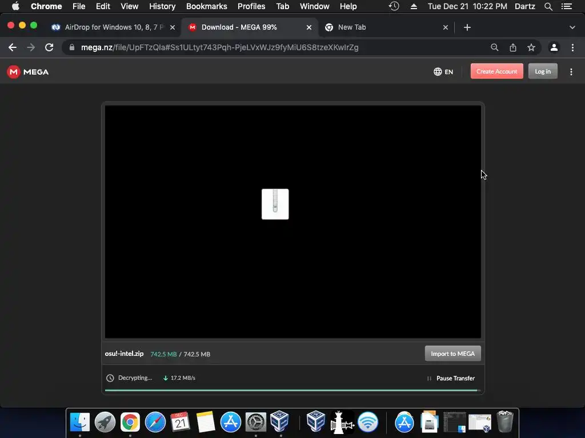
Task: Open the Chrome application menu
Action: pos(46,6)
